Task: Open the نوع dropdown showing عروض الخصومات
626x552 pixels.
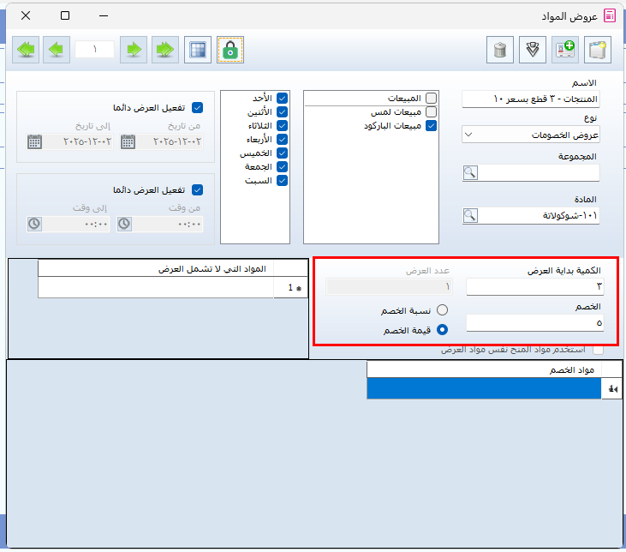Action: pyautogui.click(x=531, y=135)
